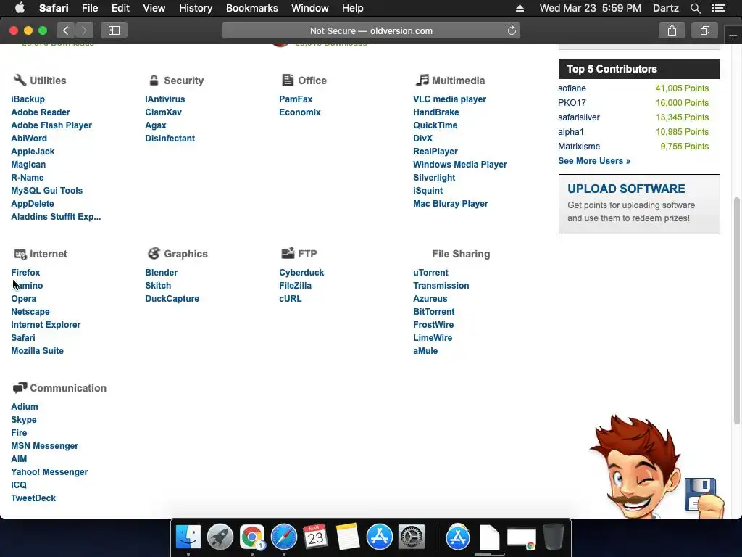Click the eject icon in menu bar
The width and height of the screenshot is (742, 557).
520,8
